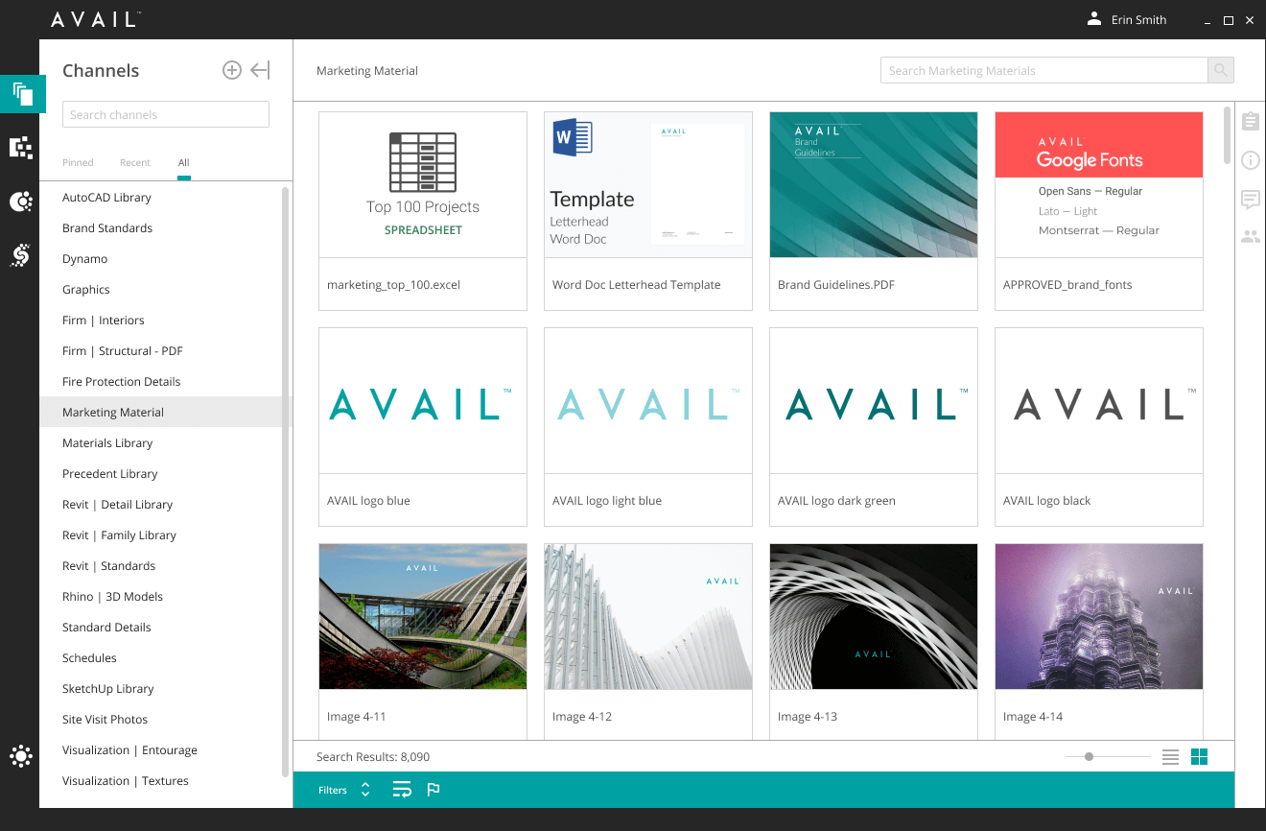Select Word Doc Letterhead Template thumbnail

click(x=648, y=185)
